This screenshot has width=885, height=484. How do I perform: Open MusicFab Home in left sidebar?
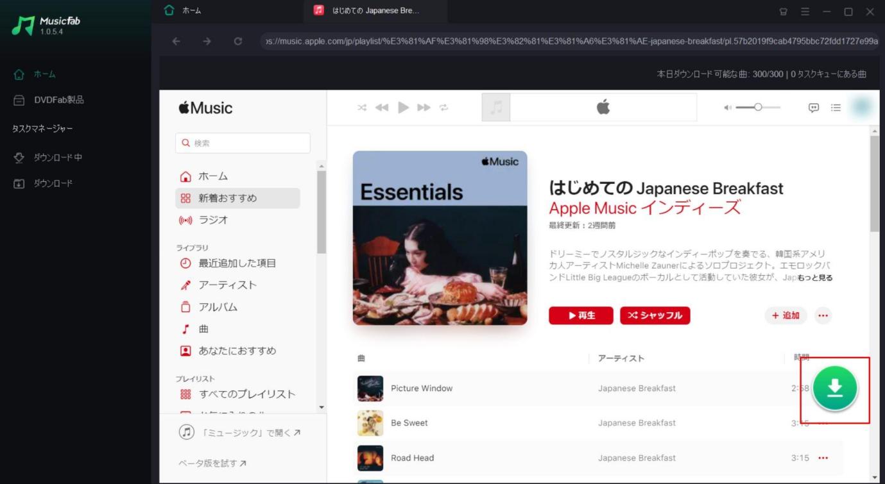(x=35, y=74)
